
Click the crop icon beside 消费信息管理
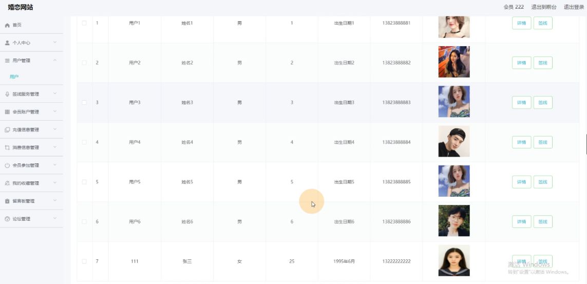pos(7,147)
